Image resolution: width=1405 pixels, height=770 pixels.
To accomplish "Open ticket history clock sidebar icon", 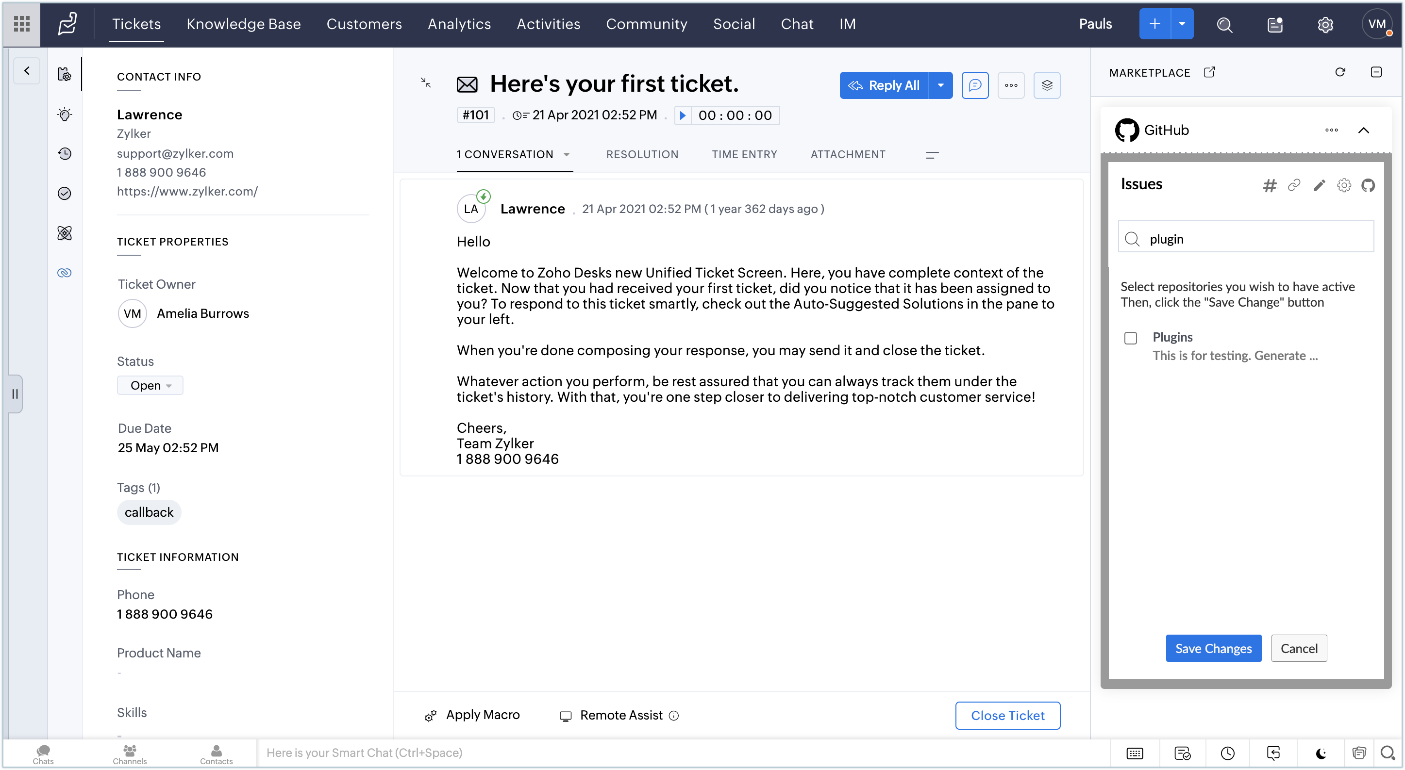I will [65, 154].
